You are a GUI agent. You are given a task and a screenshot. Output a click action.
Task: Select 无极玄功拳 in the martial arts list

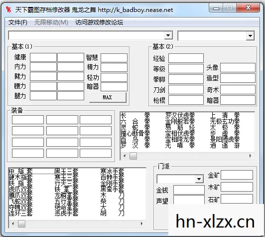[225, 121]
